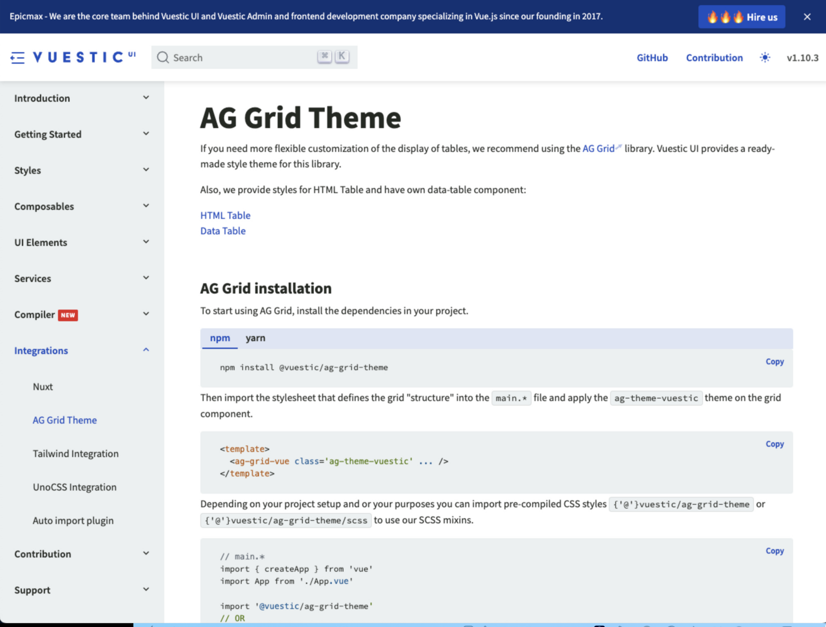Copy the npm install command
The width and height of the screenshot is (826, 627).
pyautogui.click(x=774, y=361)
